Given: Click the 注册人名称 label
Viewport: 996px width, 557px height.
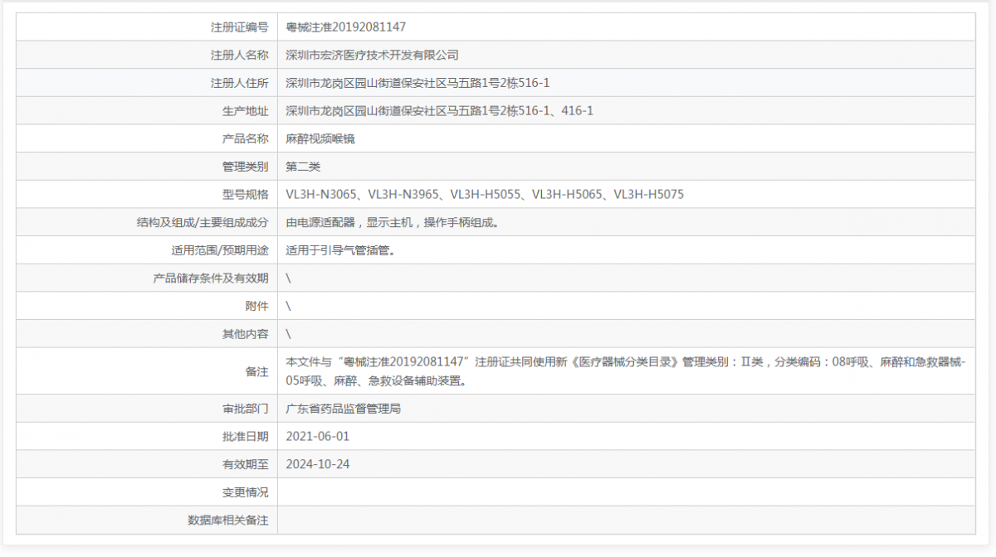Looking at the screenshot, I should click(x=240, y=56).
